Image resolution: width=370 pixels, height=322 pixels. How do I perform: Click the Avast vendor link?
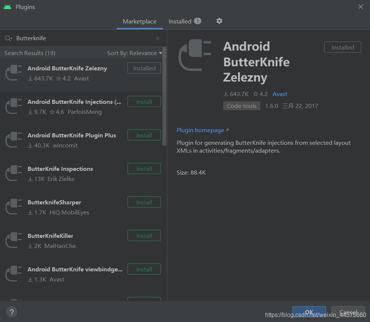pos(280,94)
